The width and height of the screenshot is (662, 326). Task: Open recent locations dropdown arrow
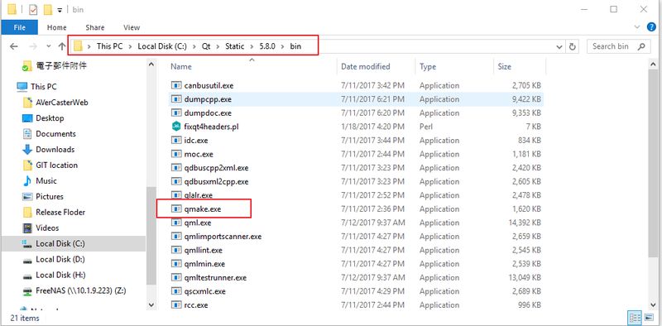[49, 46]
